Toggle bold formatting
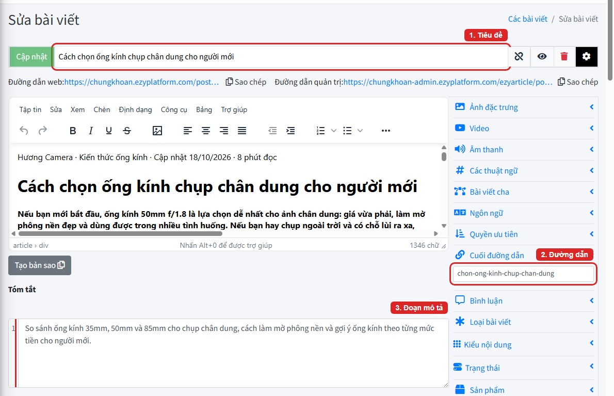Viewport: 614px width, 396px height. (x=72, y=131)
